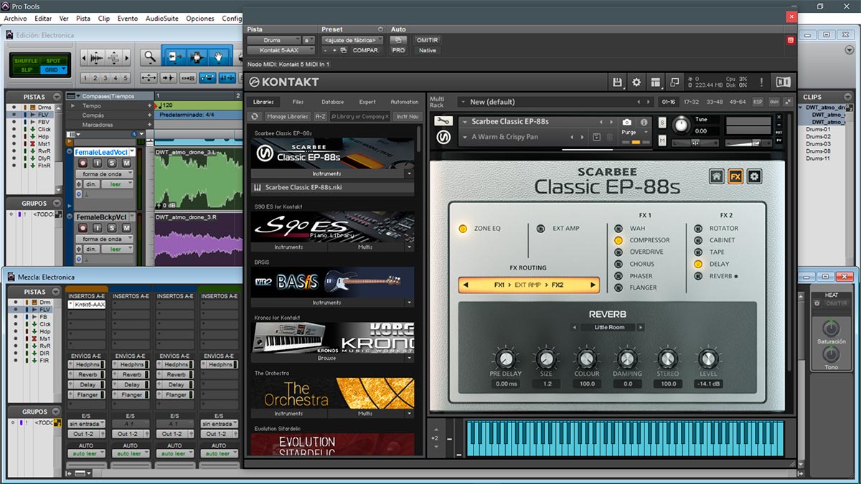
Task: Click the HEAT Saturación knob
Action: pos(830,328)
